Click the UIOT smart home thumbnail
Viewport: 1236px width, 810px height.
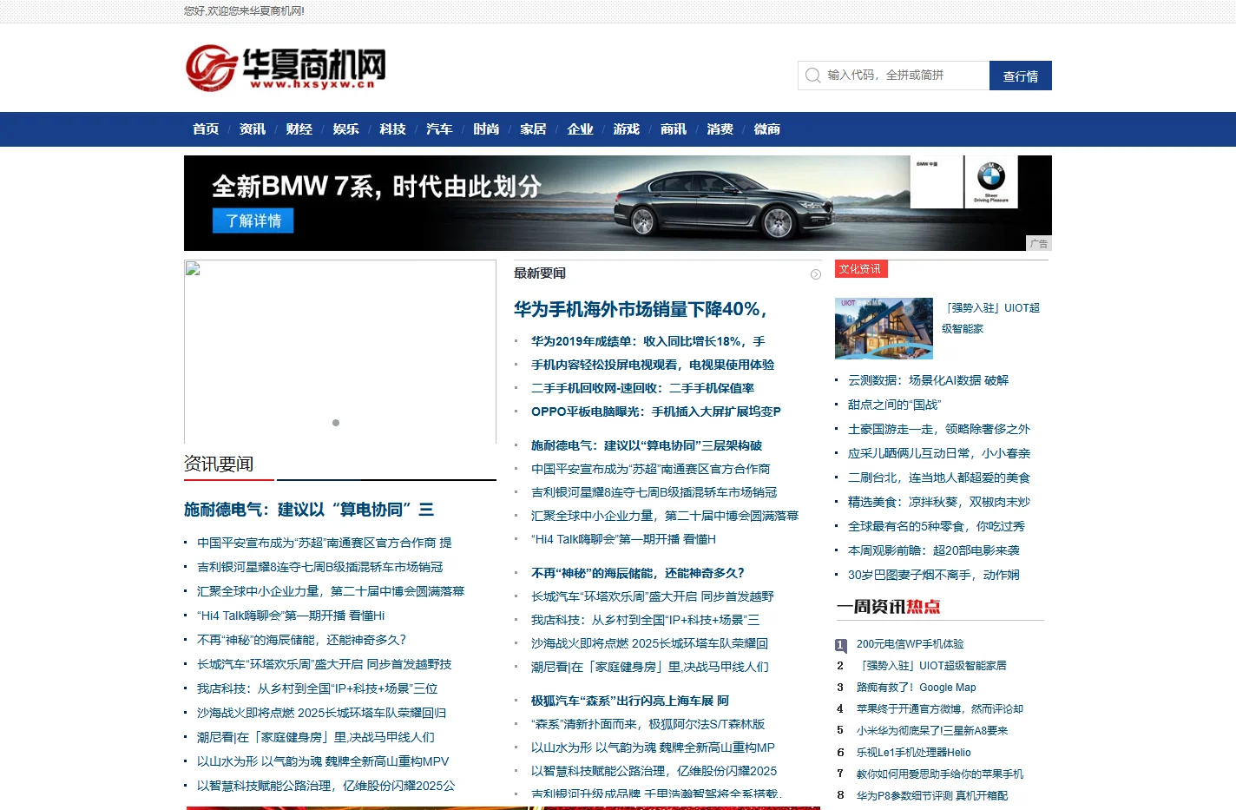884,328
